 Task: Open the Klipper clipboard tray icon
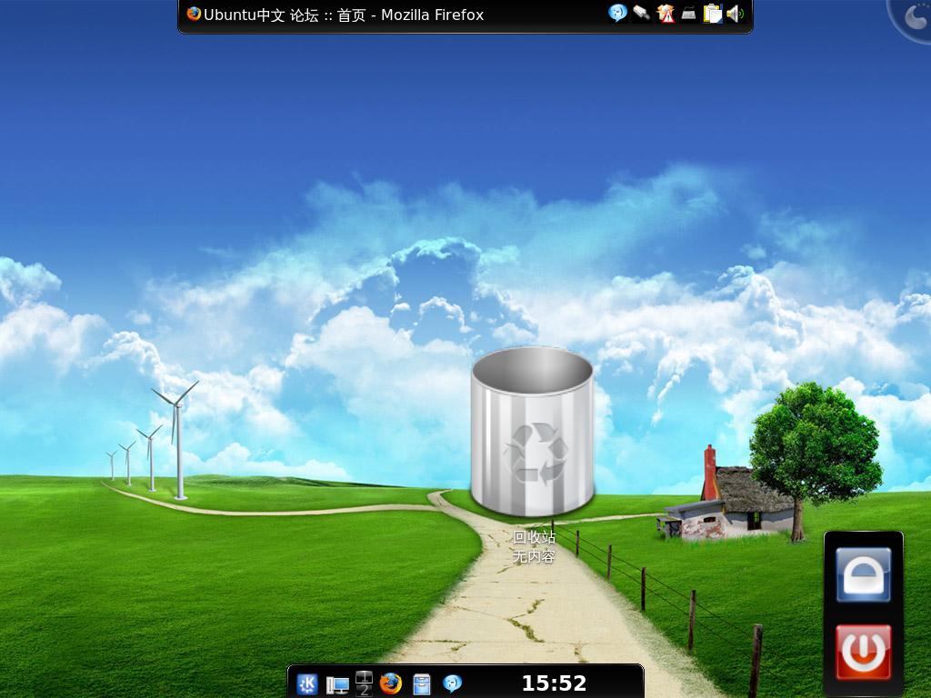coord(713,14)
